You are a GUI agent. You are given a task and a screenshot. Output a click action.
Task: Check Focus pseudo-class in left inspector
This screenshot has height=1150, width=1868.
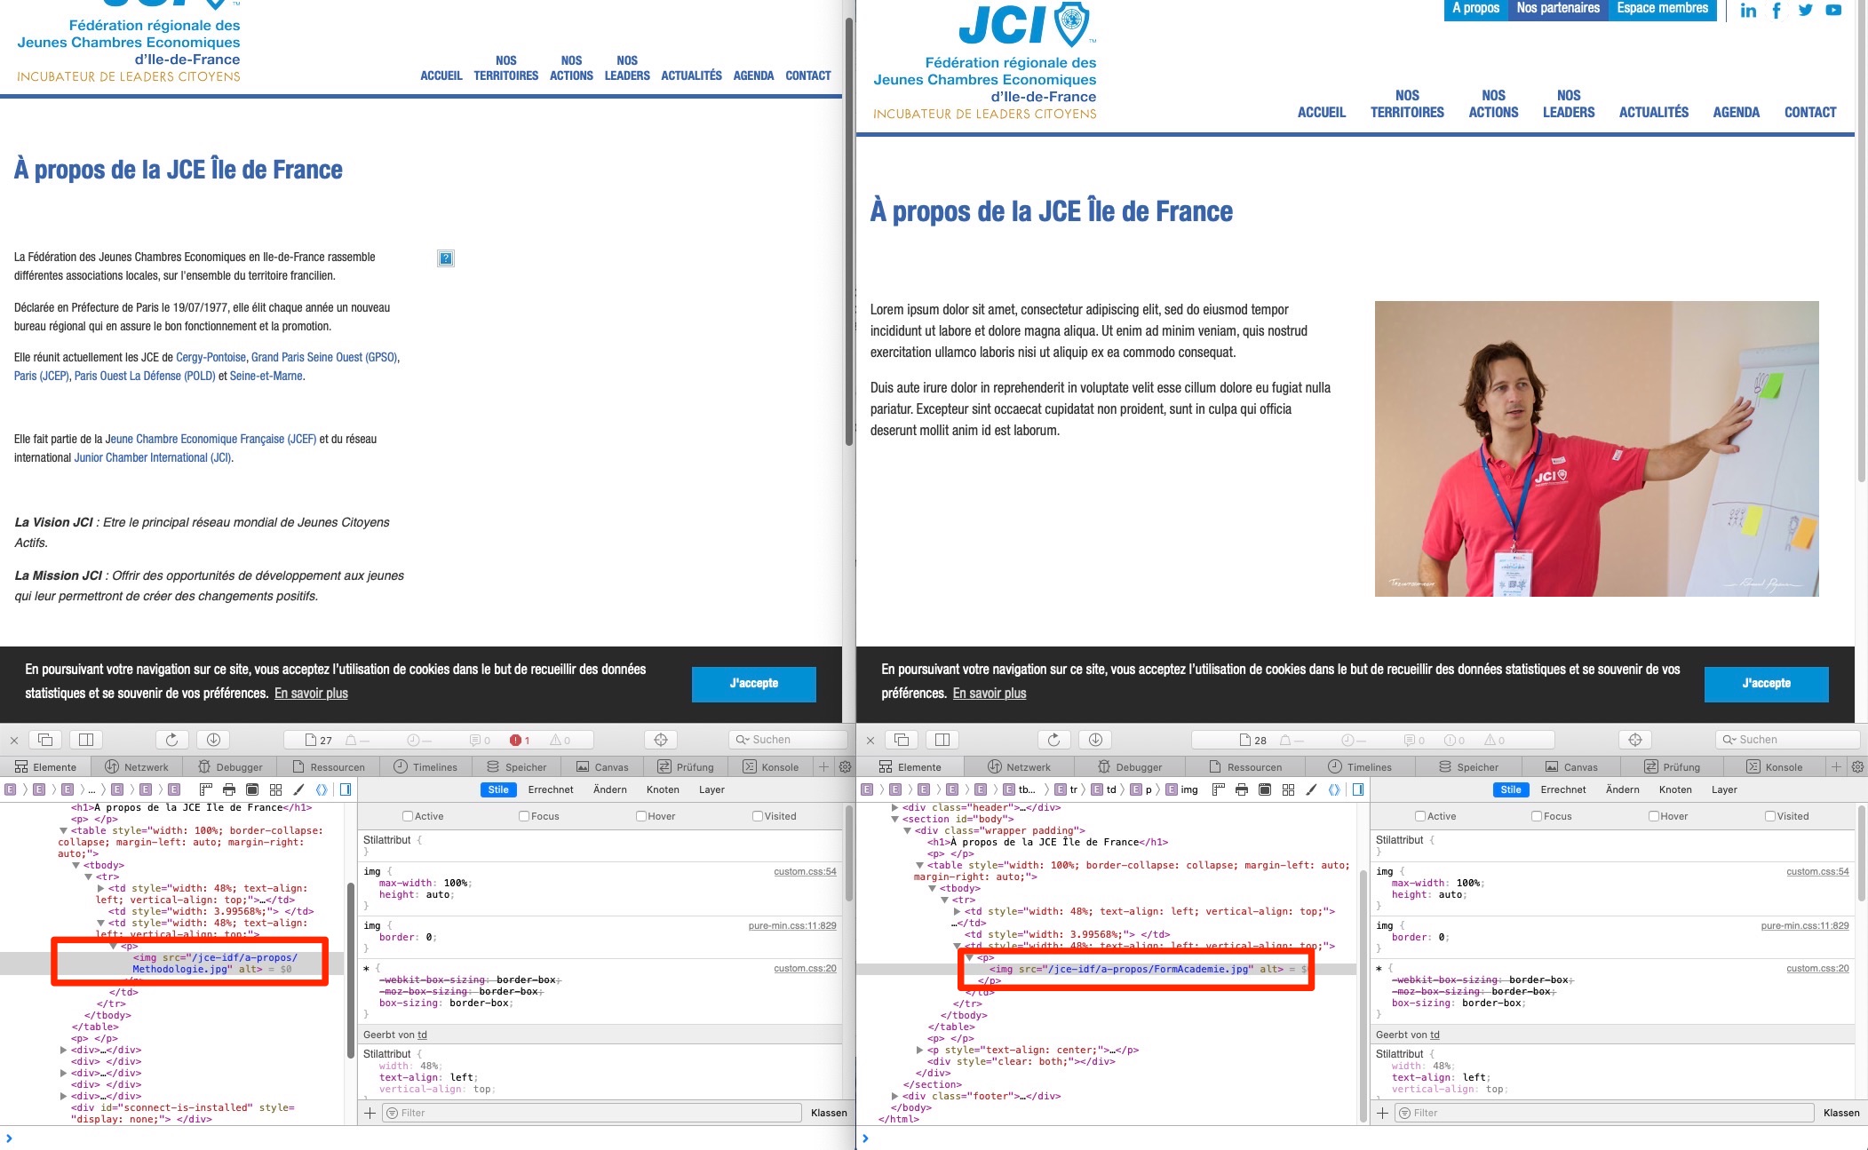click(x=524, y=816)
